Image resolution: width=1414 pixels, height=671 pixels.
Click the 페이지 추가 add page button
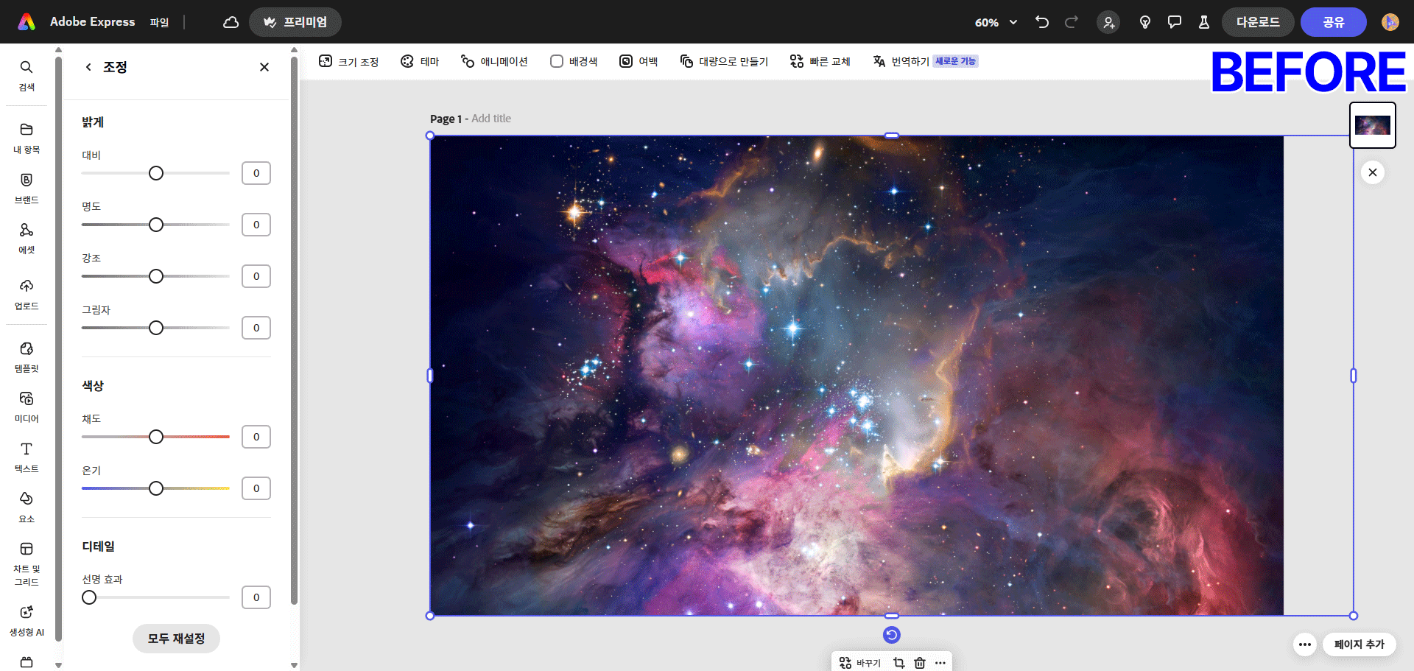click(1360, 644)
